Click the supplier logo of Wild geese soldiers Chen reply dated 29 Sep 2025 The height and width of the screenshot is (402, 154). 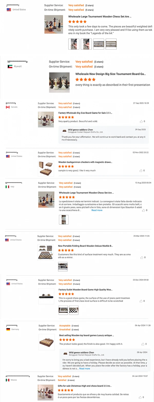64,131
